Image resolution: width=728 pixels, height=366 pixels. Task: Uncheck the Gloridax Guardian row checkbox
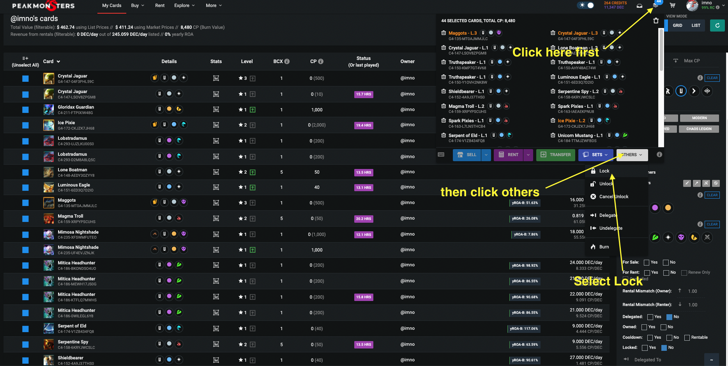click(x=25, y=110)
